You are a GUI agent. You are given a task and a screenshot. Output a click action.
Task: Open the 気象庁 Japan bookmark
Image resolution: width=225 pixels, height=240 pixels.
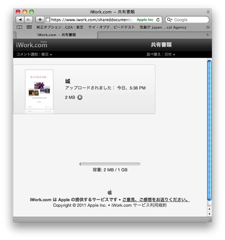point(163,28)
